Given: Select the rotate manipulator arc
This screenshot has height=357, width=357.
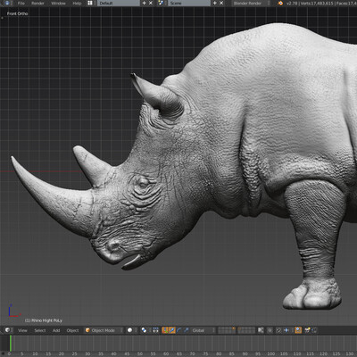Looking at the screenshot, I should click(x=179, y=330).
